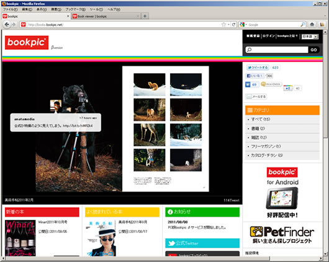Open the ブックマーク menu
This screenshot has width=329, height=262.
click(75, 9)
